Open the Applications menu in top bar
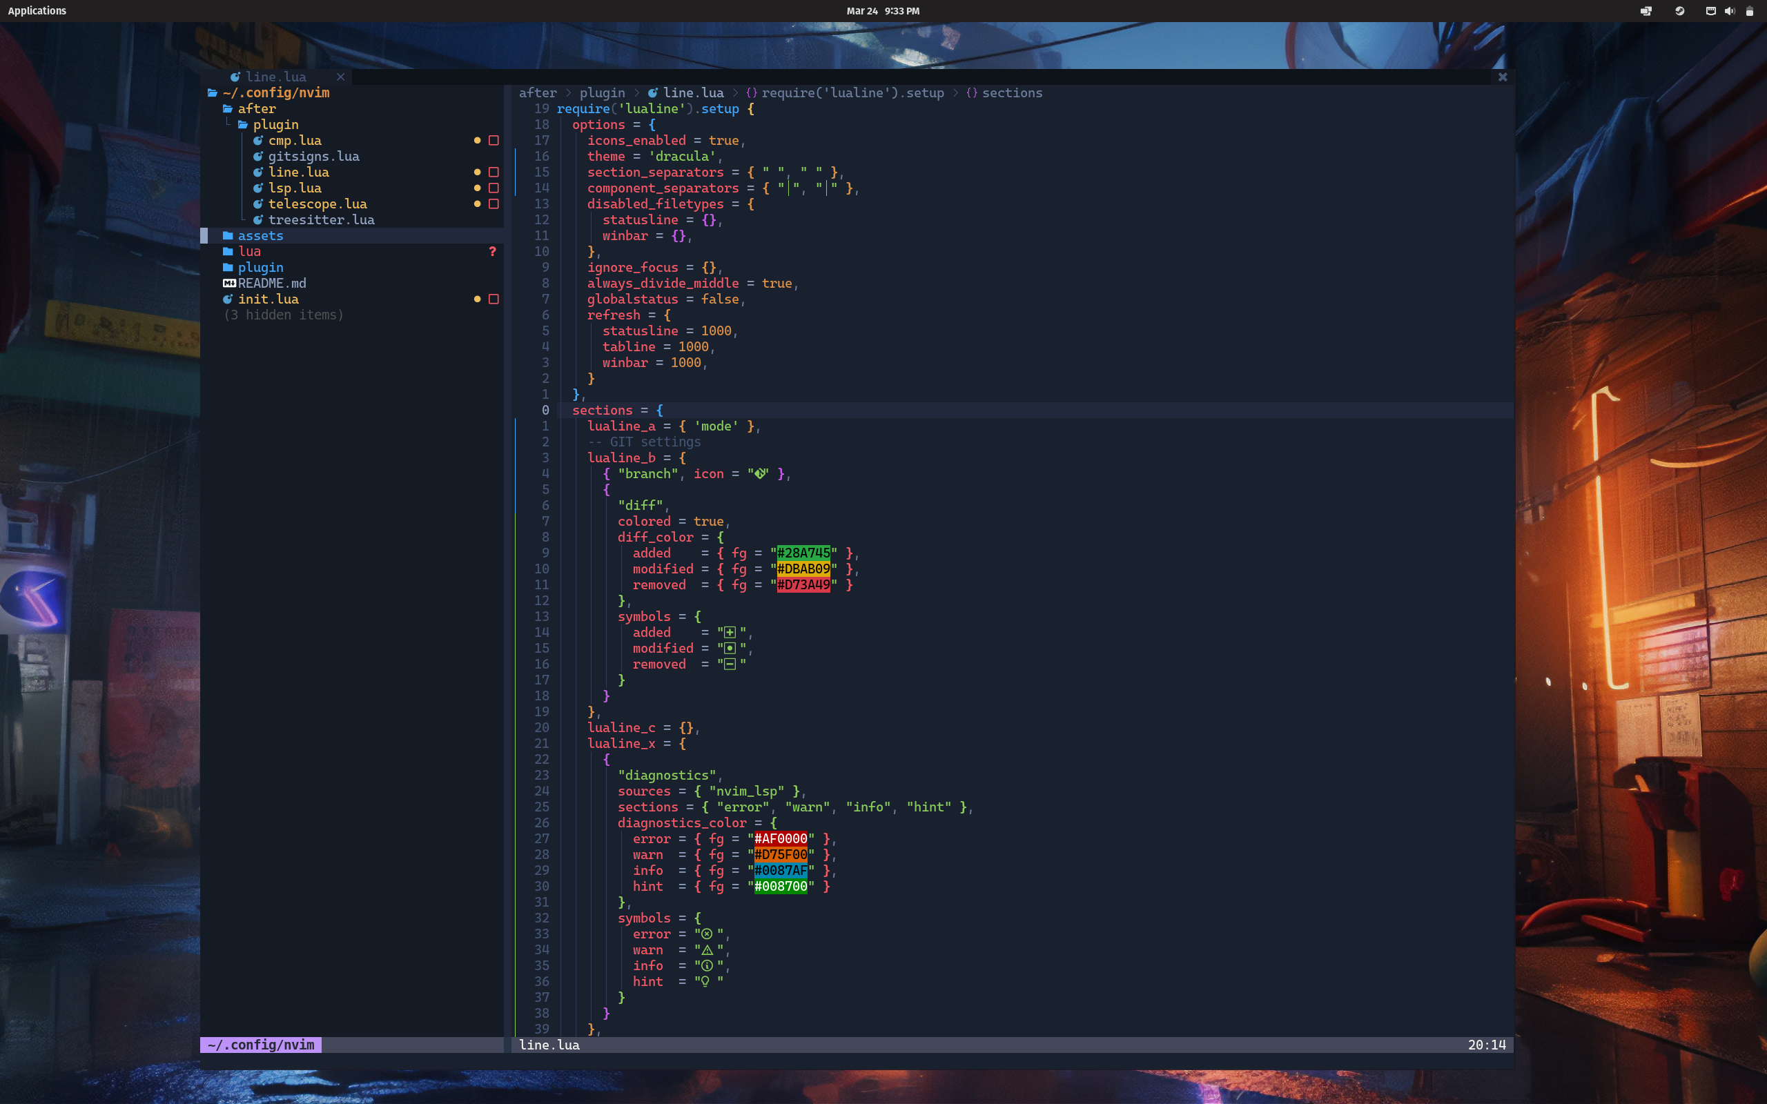Screen dimensions: 1767x1104 click(x=37, y=11)
